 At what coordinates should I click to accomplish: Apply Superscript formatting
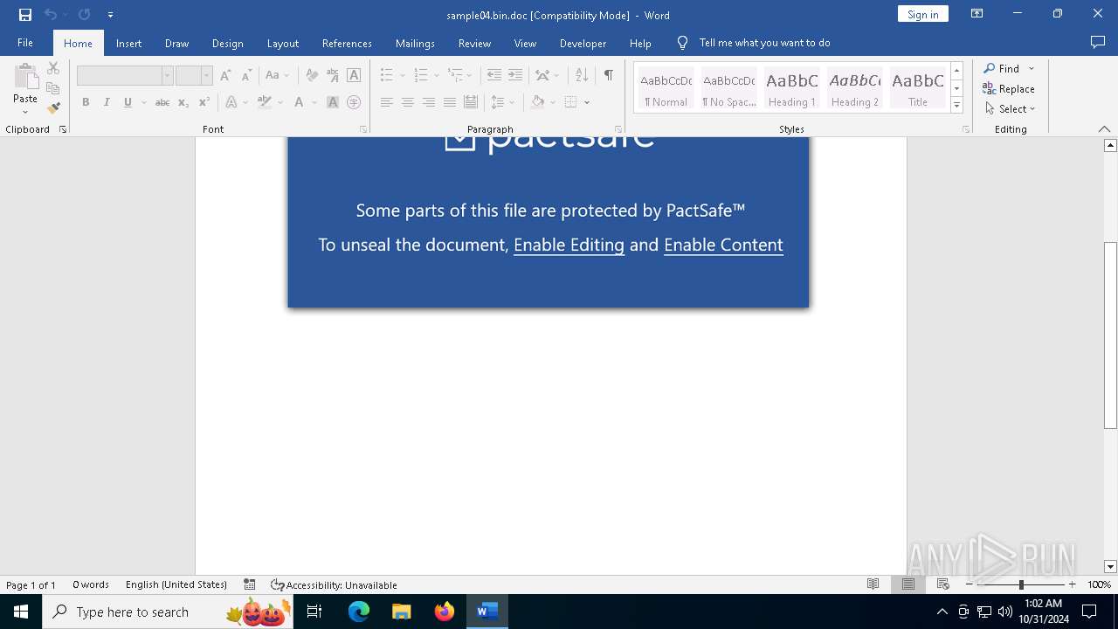click(204, 102)
